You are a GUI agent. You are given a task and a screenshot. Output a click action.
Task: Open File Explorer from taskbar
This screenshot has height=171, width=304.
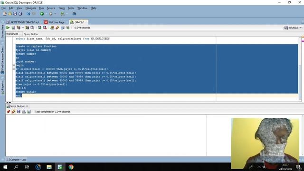[x=49, y=167]
